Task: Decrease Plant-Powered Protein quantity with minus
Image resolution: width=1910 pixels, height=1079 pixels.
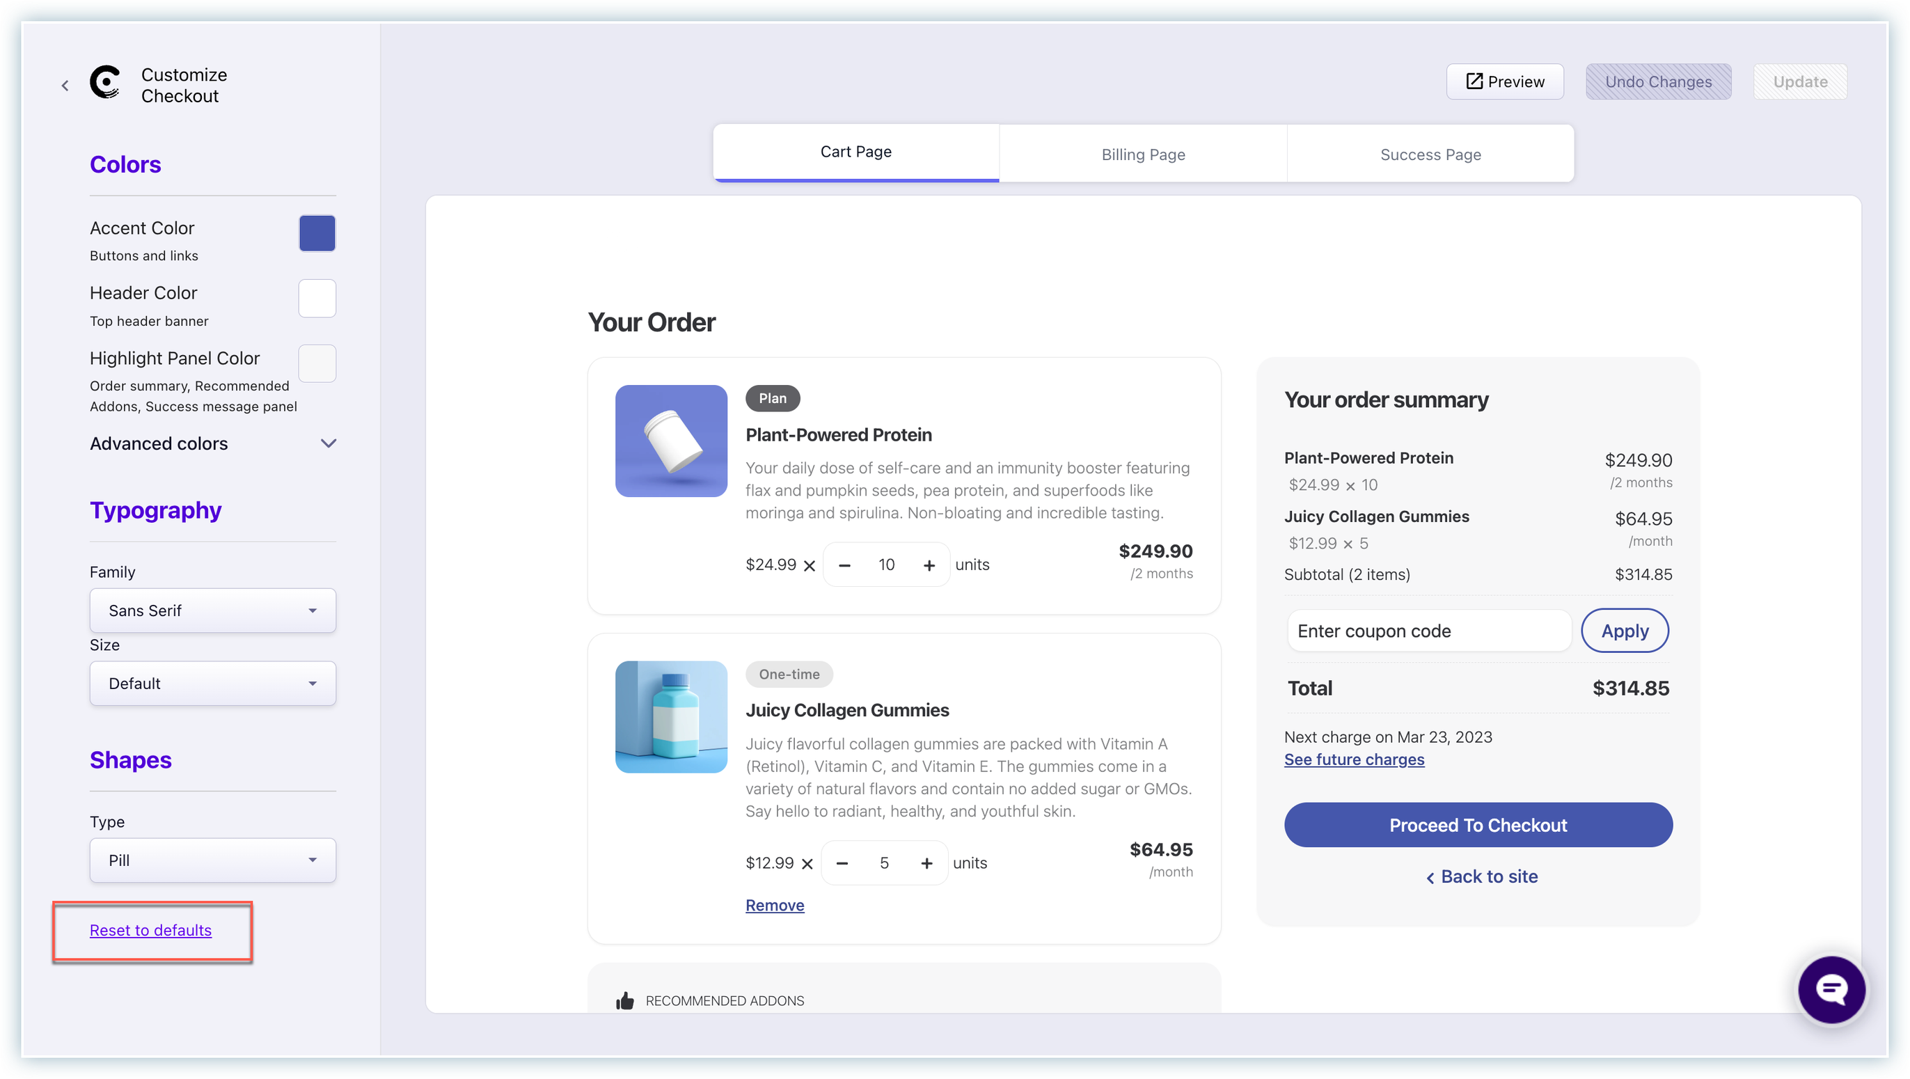Action: [x=844, y=565]
